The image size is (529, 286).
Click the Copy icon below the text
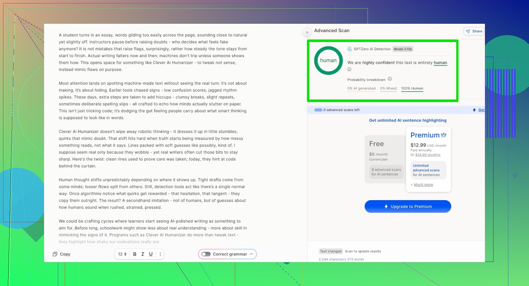[x=55, y=254]
